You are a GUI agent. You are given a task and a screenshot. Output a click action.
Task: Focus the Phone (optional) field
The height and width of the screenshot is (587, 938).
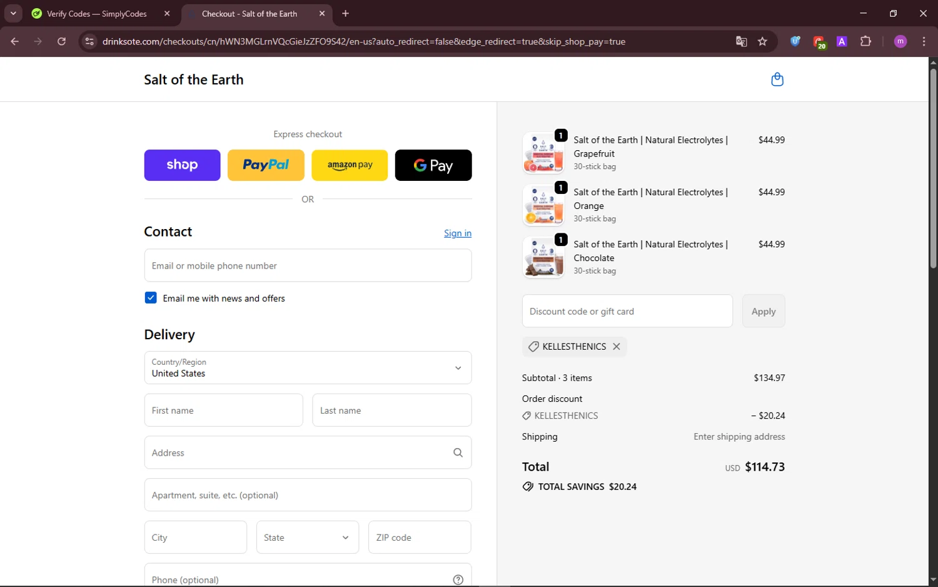point(308,575)
